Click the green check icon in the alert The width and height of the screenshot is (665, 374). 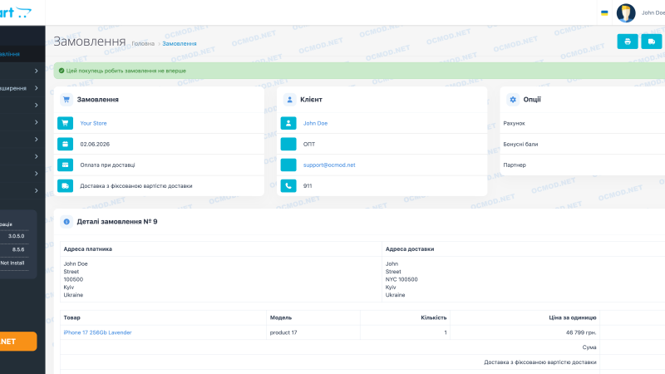pos(62,71)
